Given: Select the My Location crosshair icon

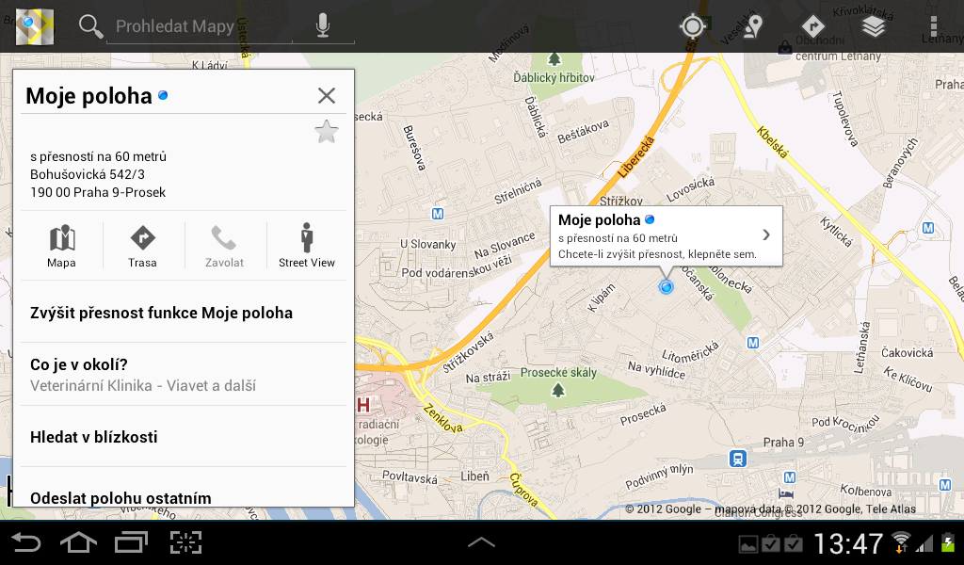Looking at the screenshot, I should tap(692, 26).
